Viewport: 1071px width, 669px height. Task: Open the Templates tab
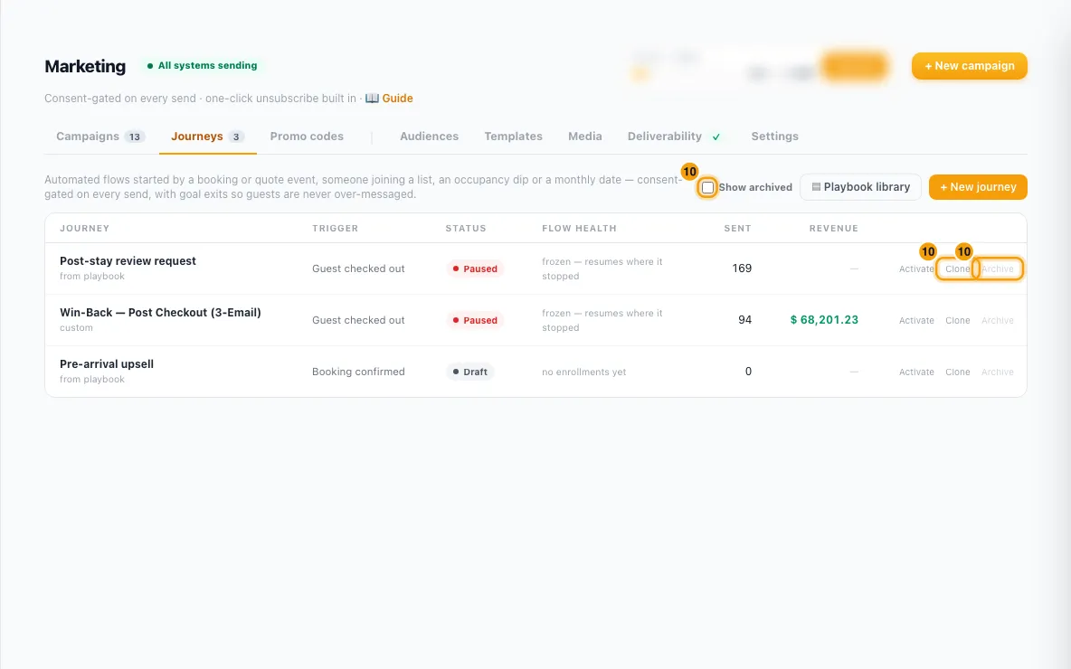point(513,137)
